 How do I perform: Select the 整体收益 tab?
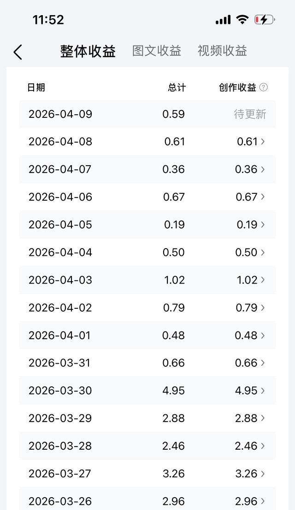pos(88,51)
